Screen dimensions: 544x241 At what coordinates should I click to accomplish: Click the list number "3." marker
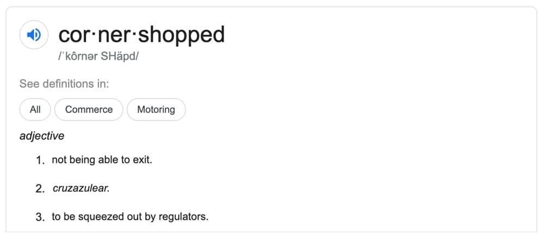40,217
